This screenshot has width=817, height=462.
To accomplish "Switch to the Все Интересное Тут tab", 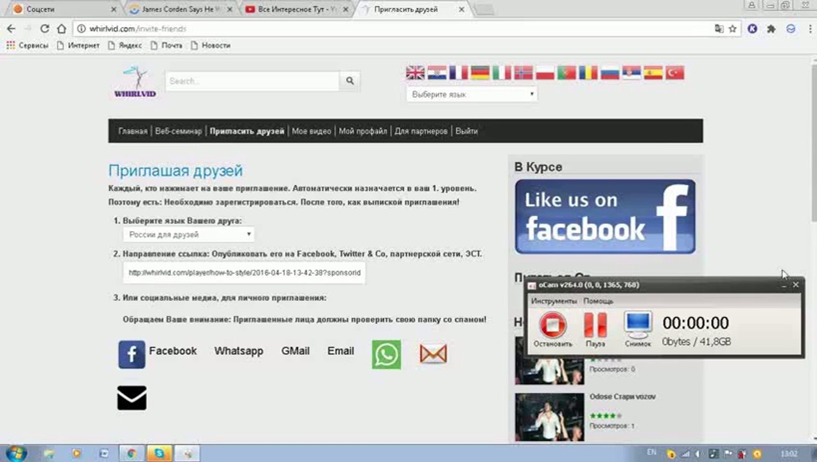I will pyautogui.click(x=295, y=10).
